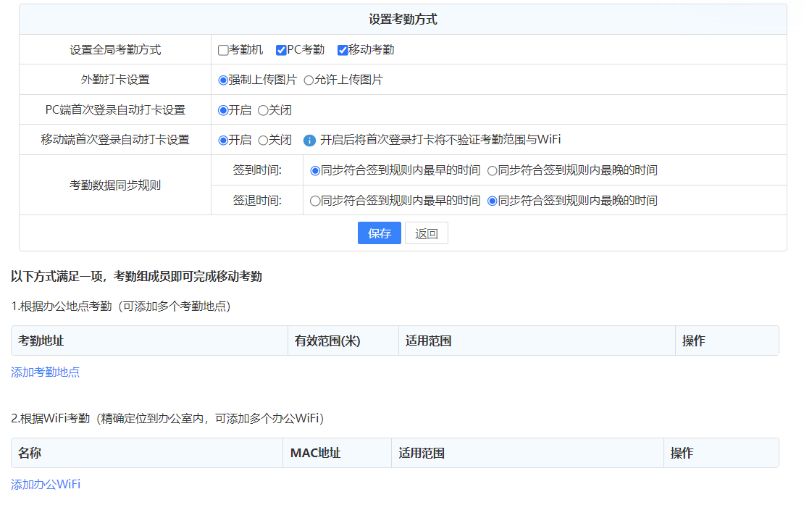Open the 添加办公WiFi link
Image resolution: width=804 pixels, height=505 pixels.
[x=45, y=484]
